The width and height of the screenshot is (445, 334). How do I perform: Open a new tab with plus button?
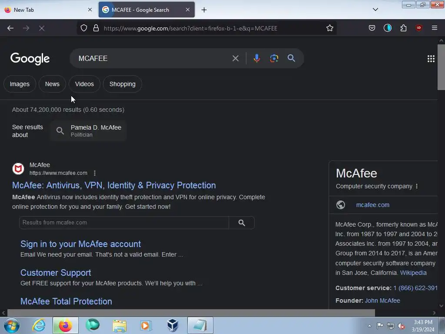point(204,10)
